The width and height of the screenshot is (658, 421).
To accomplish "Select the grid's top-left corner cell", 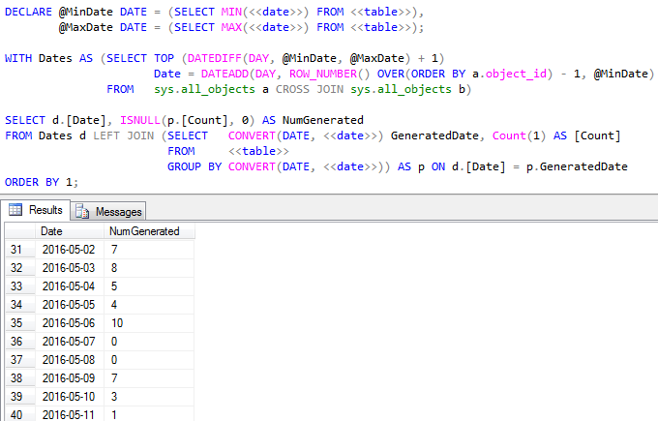I will coord(19,231).
